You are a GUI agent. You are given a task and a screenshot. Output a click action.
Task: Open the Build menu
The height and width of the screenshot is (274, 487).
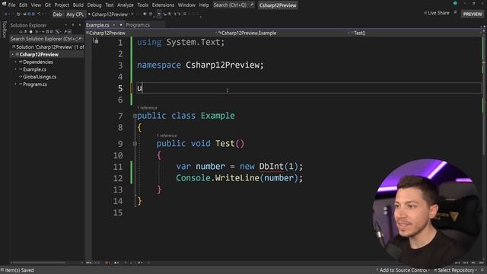click(x=78, y=5)
